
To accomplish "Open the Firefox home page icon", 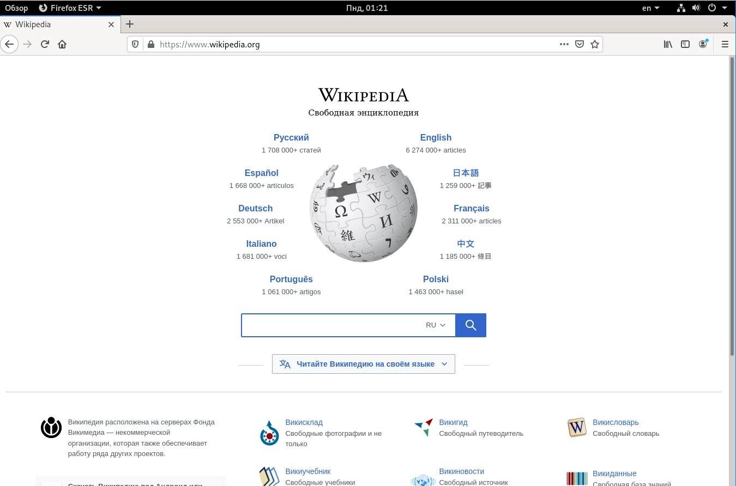I will coord(62,44).
